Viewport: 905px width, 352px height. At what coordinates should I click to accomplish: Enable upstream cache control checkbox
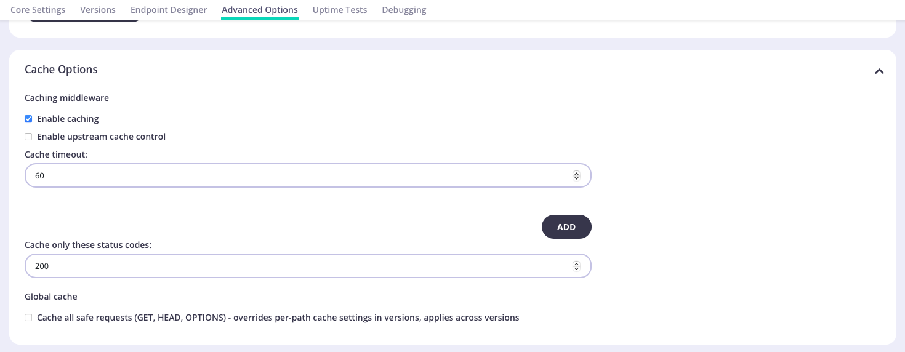pos(28,137)
